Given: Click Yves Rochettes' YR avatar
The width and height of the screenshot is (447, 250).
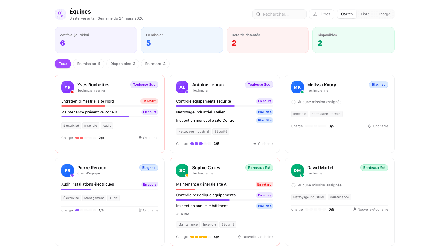Looking at the screenshot, I should [x=67, y=87].
